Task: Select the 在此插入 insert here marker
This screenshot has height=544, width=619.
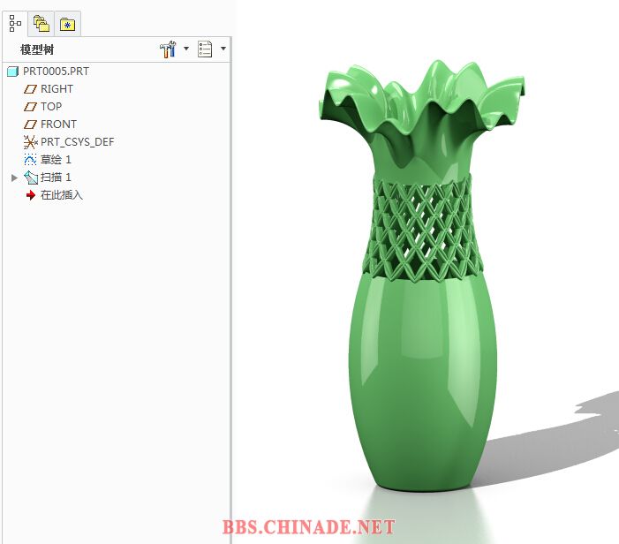Action: (62, 195)
